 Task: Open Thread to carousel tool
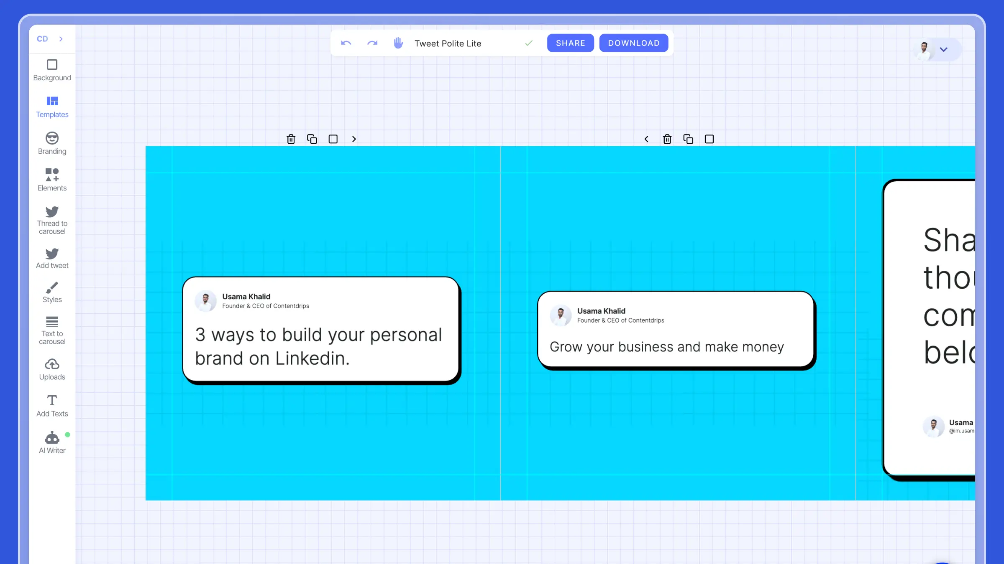52,220
